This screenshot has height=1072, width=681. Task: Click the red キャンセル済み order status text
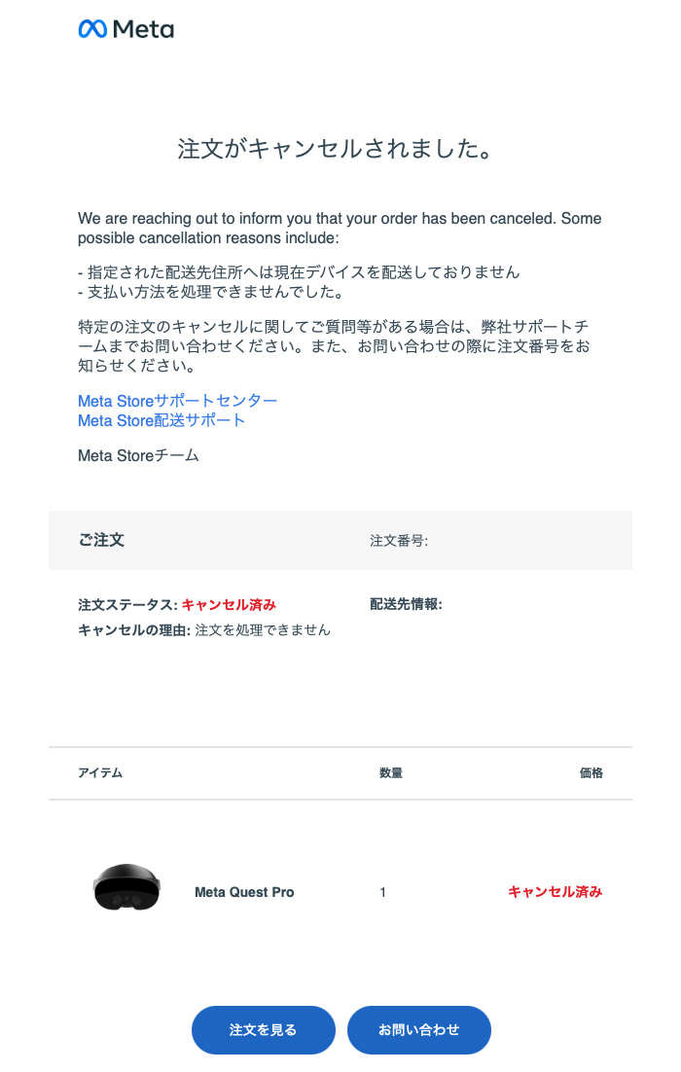(x=229, y=604)
